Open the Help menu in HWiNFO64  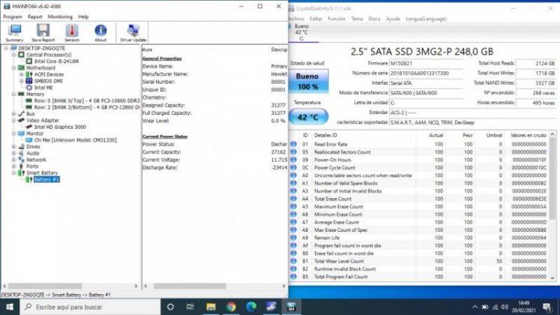(x=83, y=16)
